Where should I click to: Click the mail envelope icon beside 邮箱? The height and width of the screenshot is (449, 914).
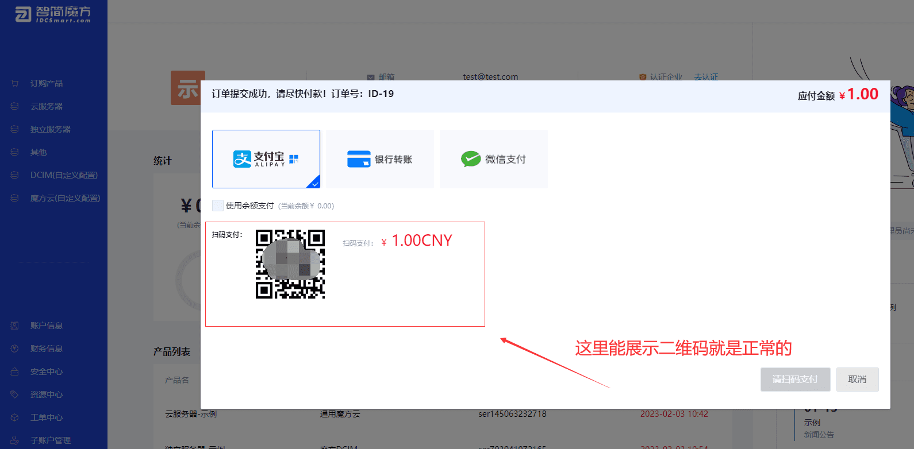click(371, 77)
